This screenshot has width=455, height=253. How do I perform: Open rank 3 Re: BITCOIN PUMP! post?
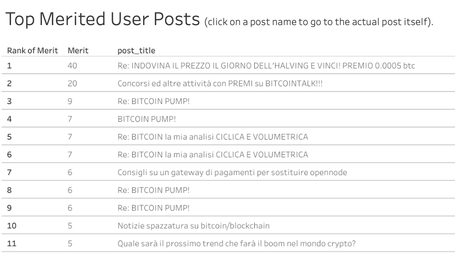pyautogui.click(x=154, y=101)
